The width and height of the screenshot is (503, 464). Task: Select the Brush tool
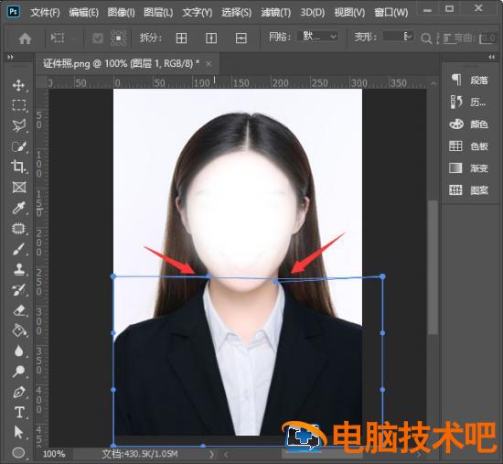tap(18, 249)
